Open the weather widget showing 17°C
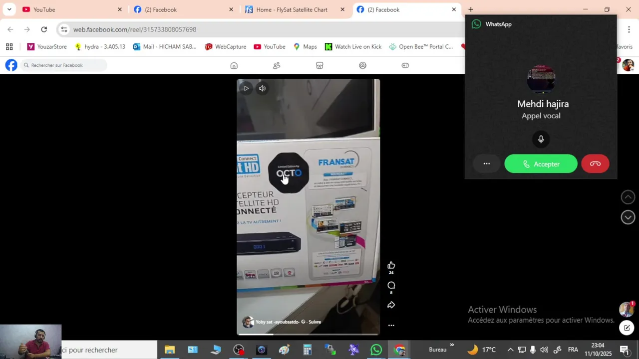The image size is (639, 359). pyautogui.click(x=481, y=350)
